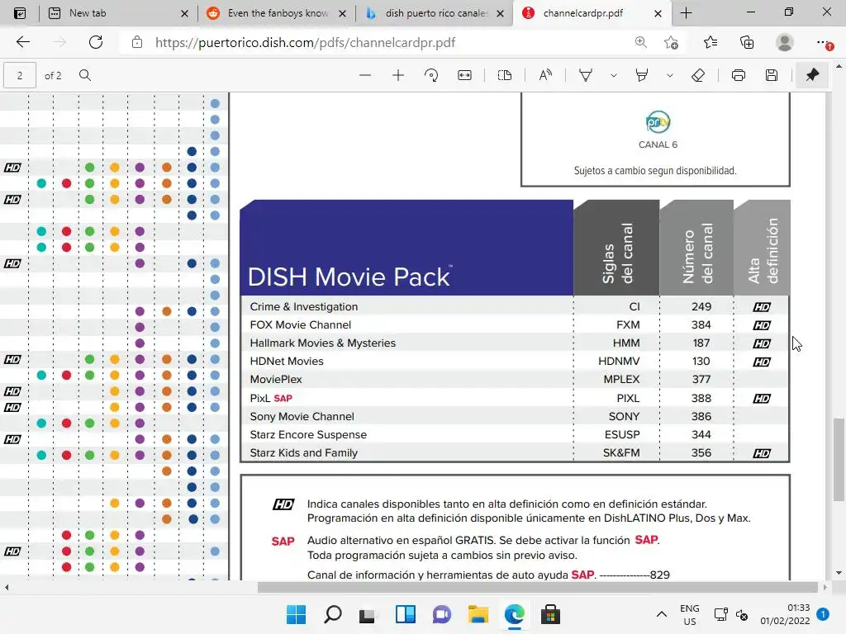Fit PDF to page width
Screen dimensions: 846x634
464,75
